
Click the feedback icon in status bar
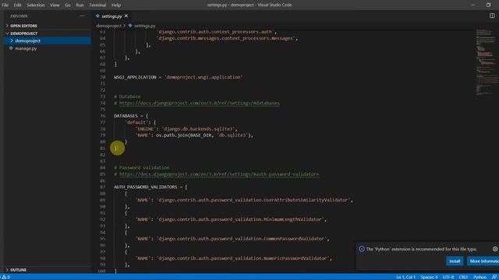click(x=494, y=277)
